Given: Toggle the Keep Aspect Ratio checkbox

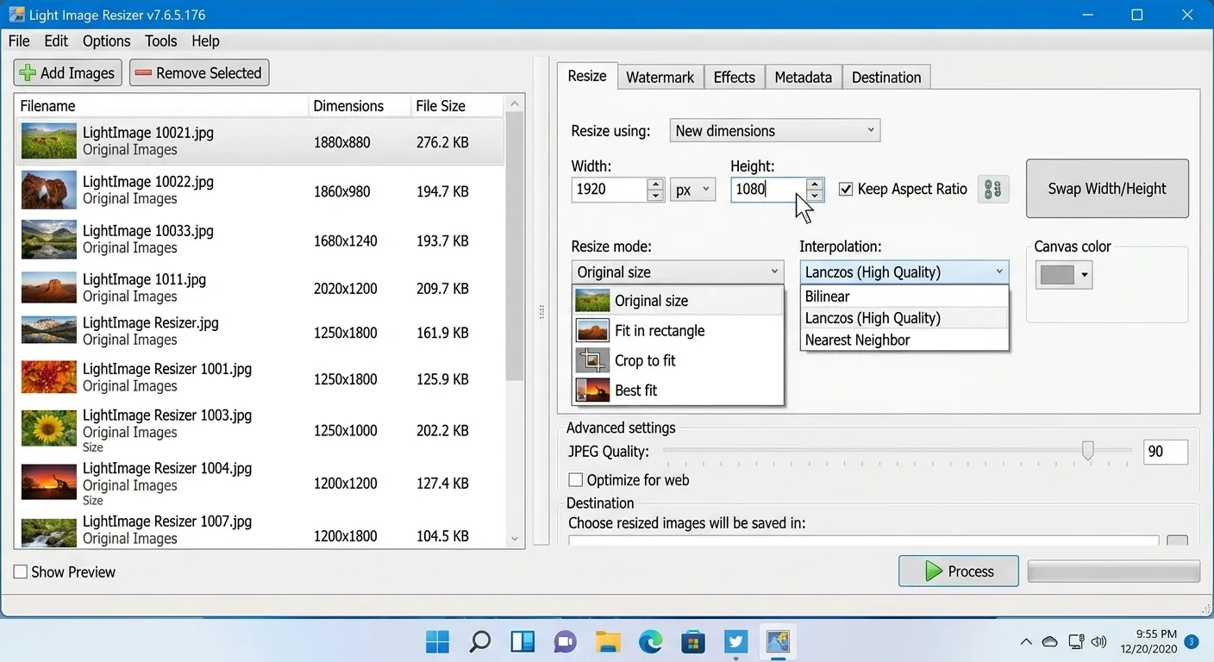Looking at the screenshot, I should pos(846,190).
